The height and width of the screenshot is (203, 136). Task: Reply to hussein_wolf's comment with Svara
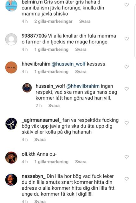pyautogui.click(x=54, y=106)
